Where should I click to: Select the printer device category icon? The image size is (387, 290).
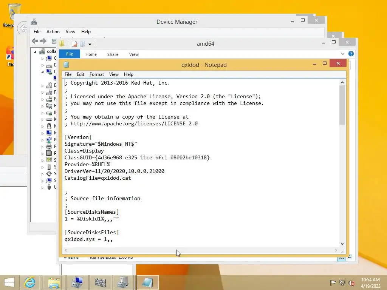[49, 147]
